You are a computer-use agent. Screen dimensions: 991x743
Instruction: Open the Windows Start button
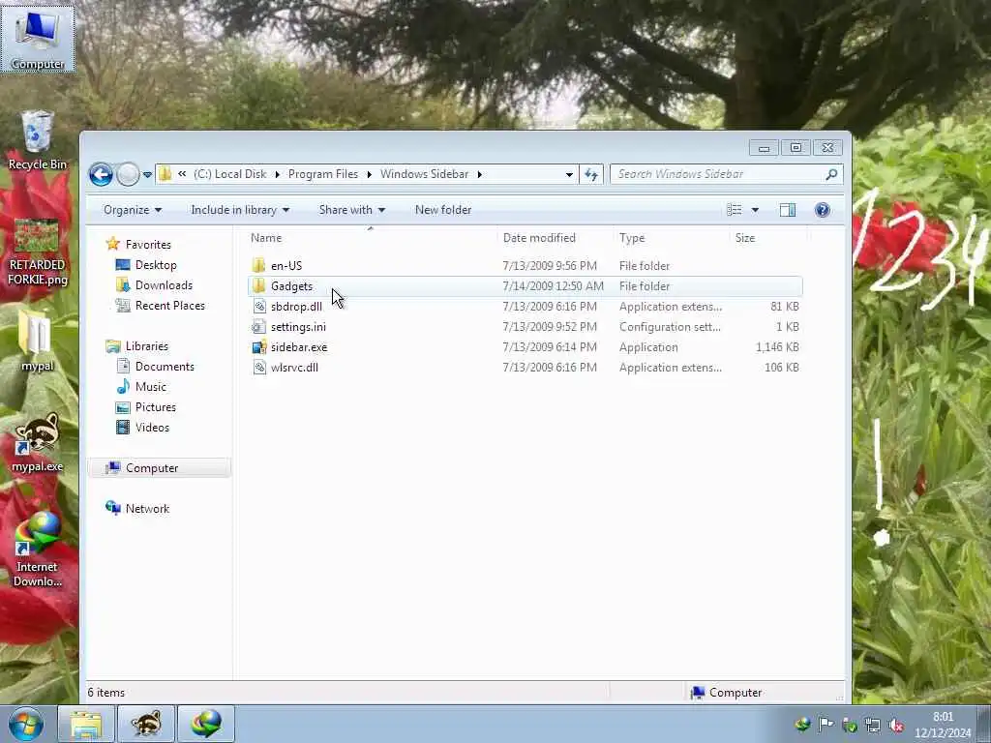pyautogui.click(x=26, y=724)
